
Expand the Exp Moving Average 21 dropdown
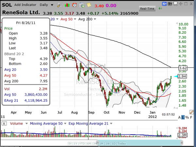[x=111, y=123]
